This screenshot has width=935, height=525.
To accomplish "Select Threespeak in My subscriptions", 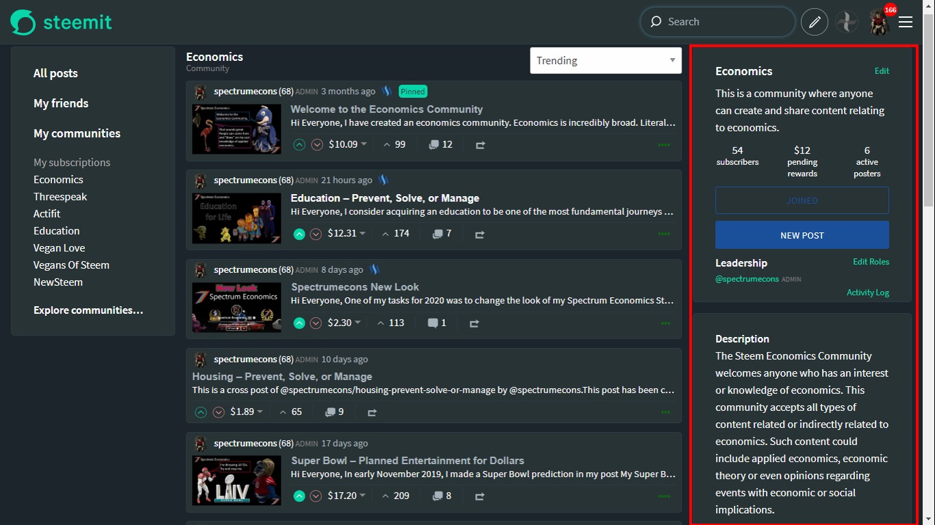I will (x=60, y=196).
